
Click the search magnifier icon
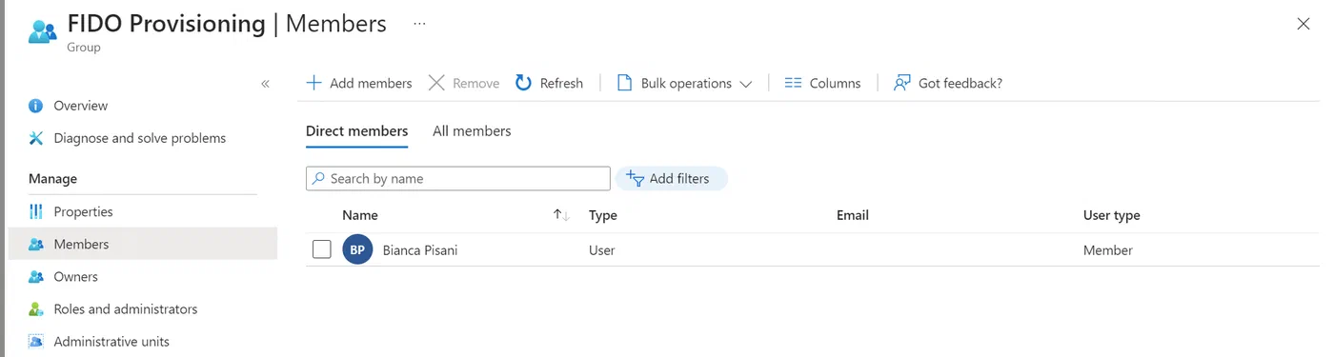319,178
